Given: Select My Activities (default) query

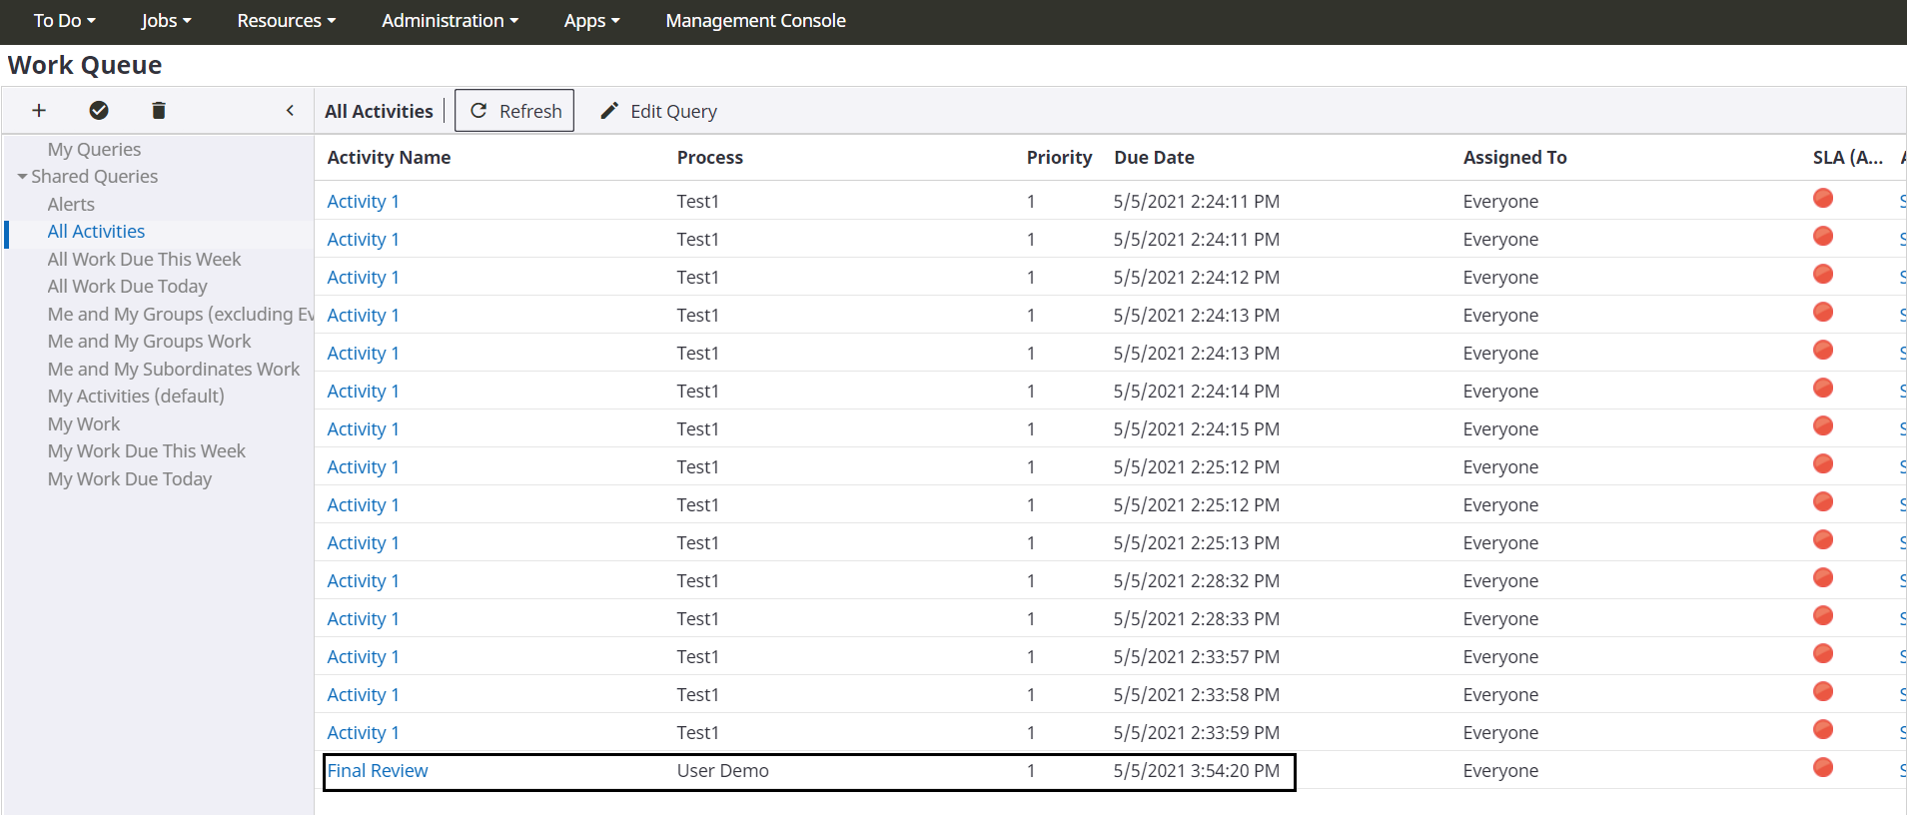Looking at the screenshot, I should click(x=136, y=397).
